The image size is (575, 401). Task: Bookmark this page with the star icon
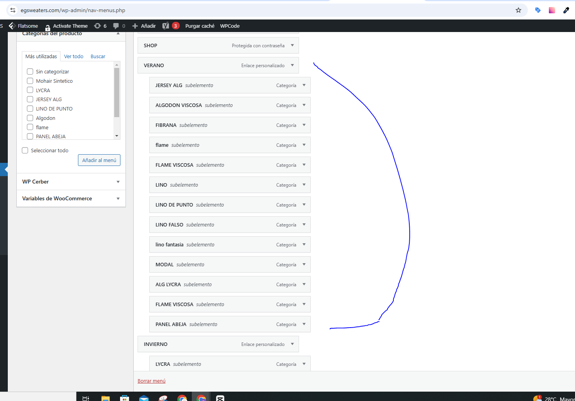[x=518, y=10]
